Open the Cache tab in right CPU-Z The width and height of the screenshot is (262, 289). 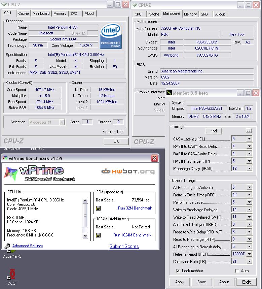pos(154,14)
